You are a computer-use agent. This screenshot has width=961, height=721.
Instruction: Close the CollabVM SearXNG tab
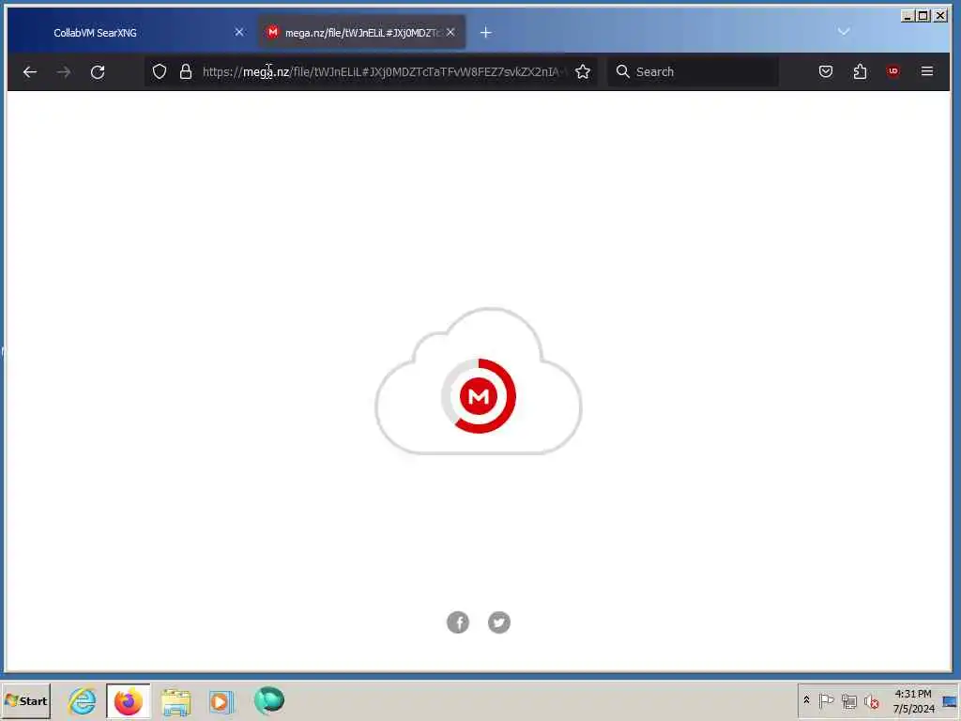(239, 32)
